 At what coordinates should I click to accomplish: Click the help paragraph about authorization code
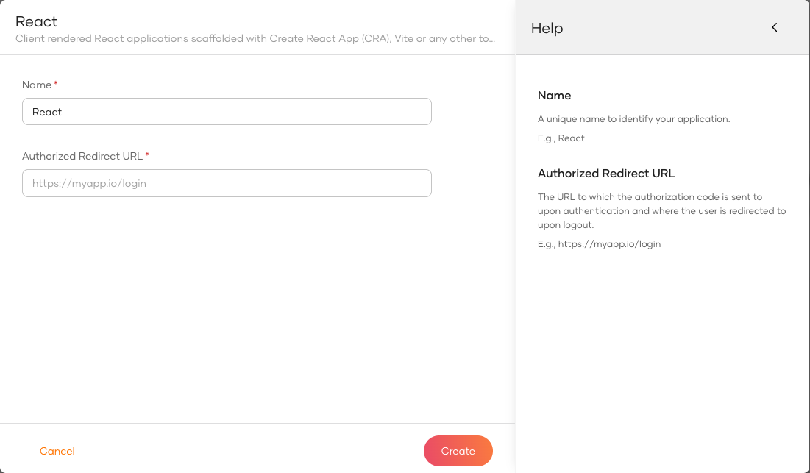tap(661, 210)
